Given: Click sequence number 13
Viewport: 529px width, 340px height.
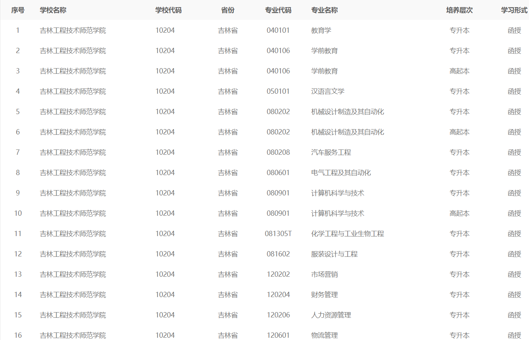Looking at the screenshot, I should tap(18, 274).
